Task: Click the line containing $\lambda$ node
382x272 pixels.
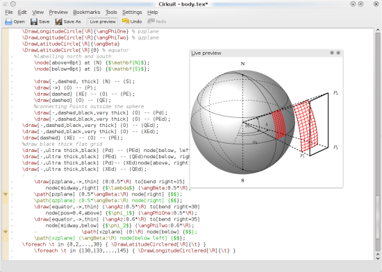Action: 118,188
